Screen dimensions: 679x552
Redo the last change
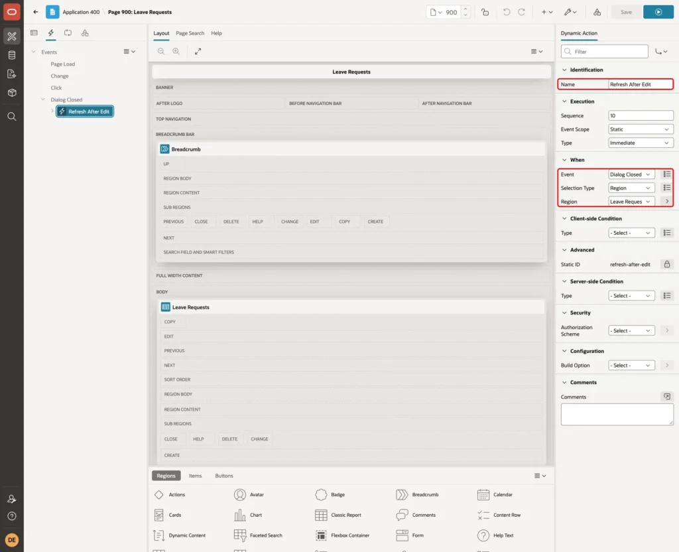[521, 12]
